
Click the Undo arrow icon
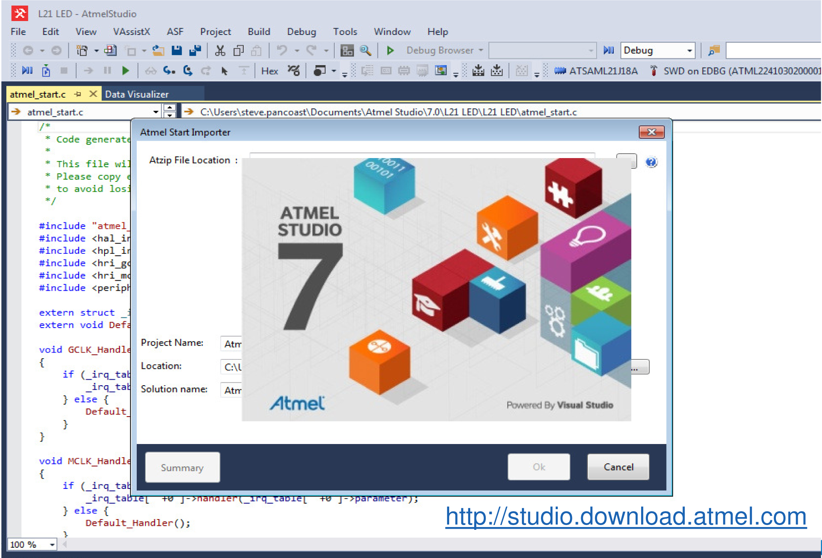tap(282, 50)
